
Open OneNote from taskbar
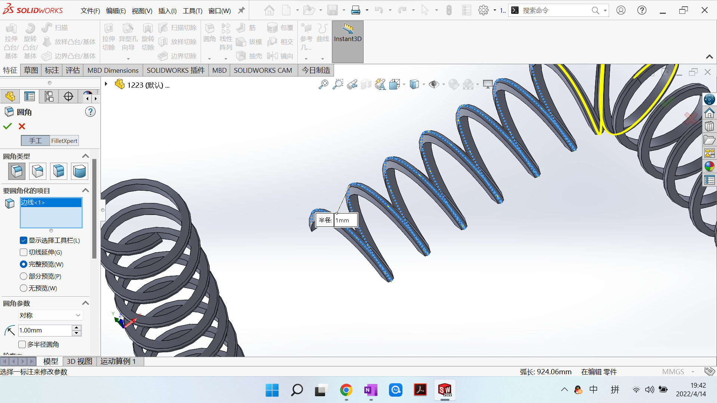(x=371, y=390)
